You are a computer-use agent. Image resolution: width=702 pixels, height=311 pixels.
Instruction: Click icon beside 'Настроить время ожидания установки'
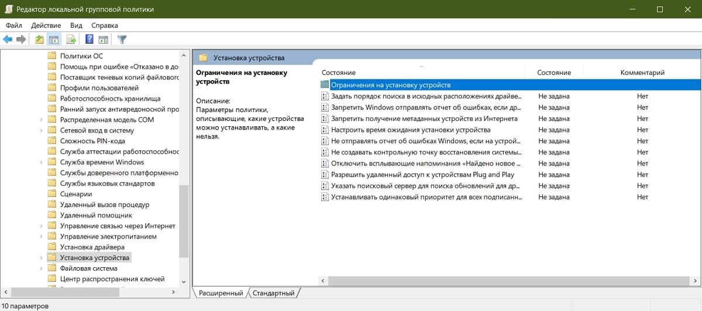pyautogui.click(x=325, y=130)
